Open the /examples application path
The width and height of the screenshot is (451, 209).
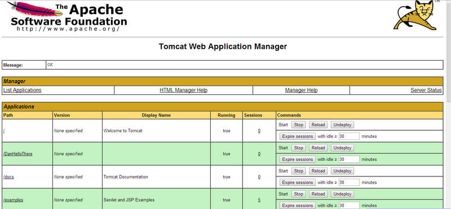tap(13, 200)
